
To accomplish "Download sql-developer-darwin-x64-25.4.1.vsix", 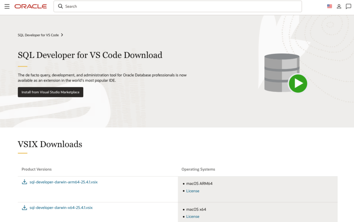I will click(x=61, y=208).
